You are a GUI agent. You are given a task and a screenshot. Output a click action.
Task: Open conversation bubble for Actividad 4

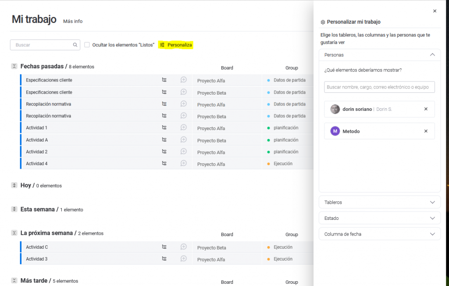pos(184,163)
